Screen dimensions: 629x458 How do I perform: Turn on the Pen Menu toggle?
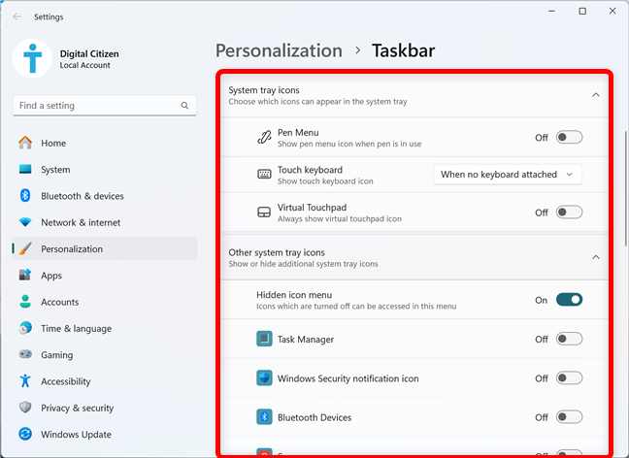click(569, 137)
